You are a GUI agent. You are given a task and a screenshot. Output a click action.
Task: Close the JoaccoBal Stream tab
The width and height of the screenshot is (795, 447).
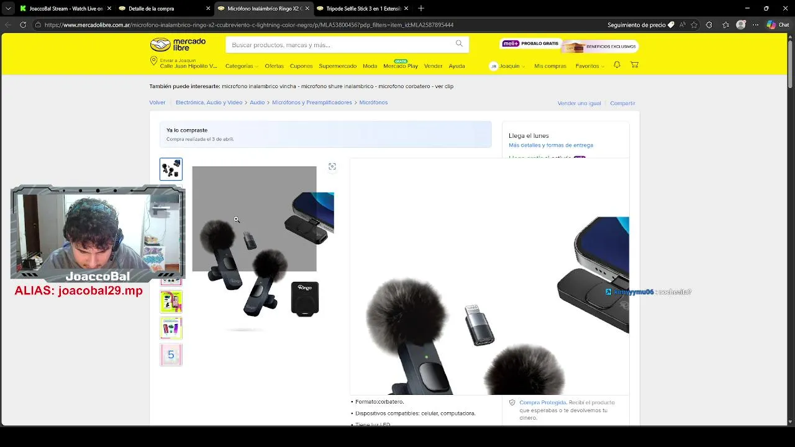109,9
